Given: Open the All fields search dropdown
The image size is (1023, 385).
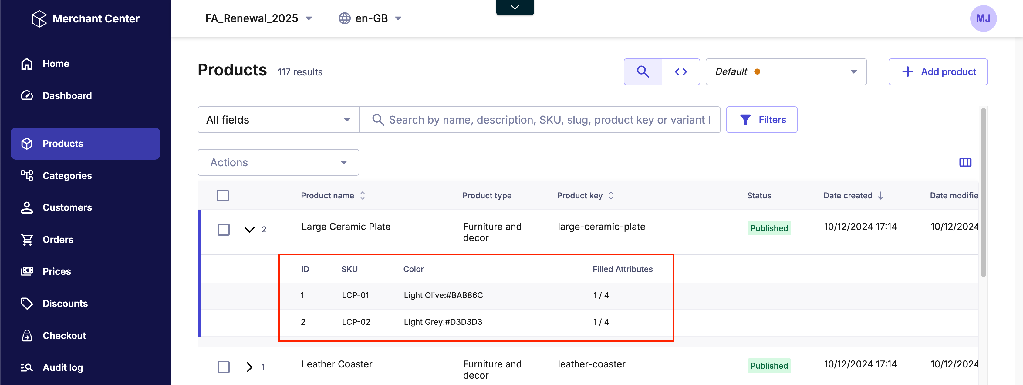Looking at the screenshot, I should pos(278,120).
